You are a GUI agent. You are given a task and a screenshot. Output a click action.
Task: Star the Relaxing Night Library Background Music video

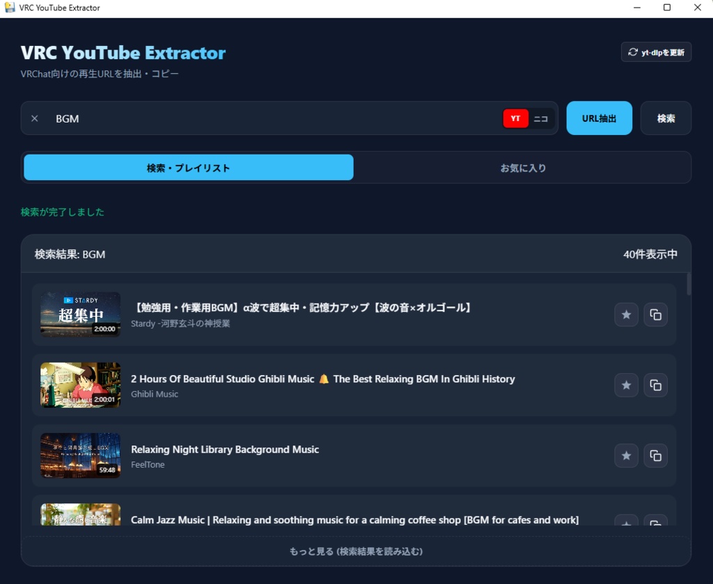[x=626, y=455]
